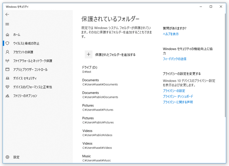
Task: Open プライバシー ダッシュボード link
Action: 178,96
